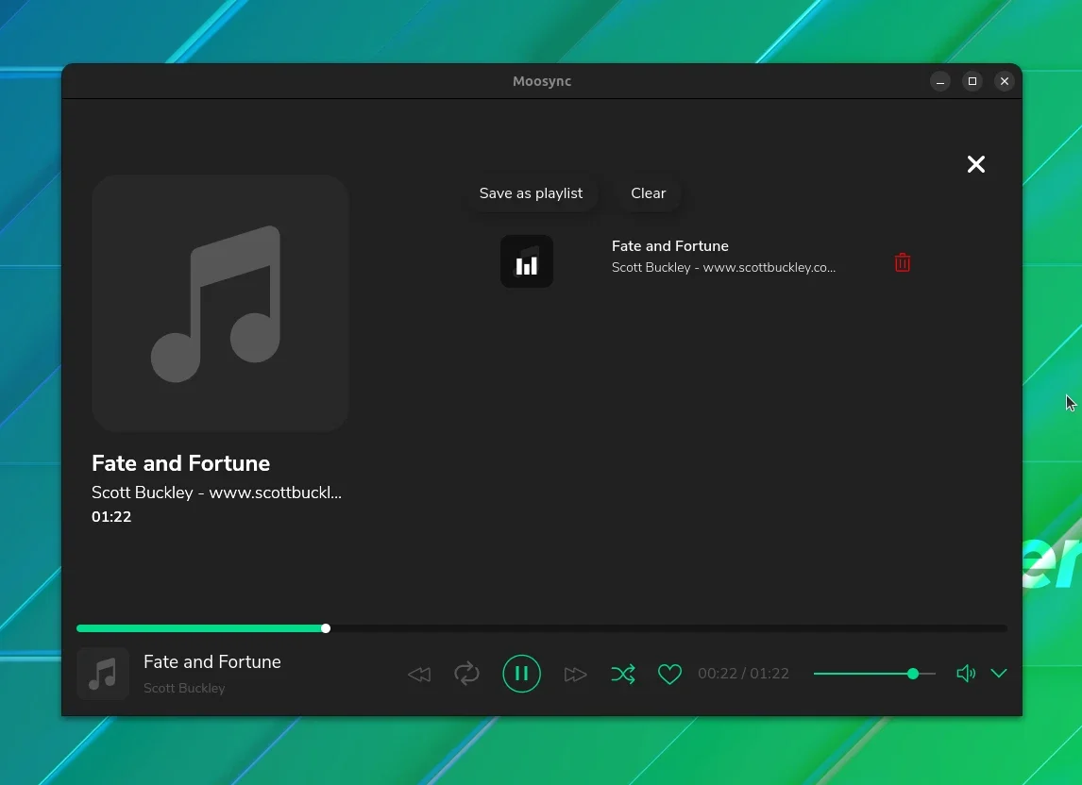Skip to next track
Screen dimensions: 1082x785
tap(575, 674)
